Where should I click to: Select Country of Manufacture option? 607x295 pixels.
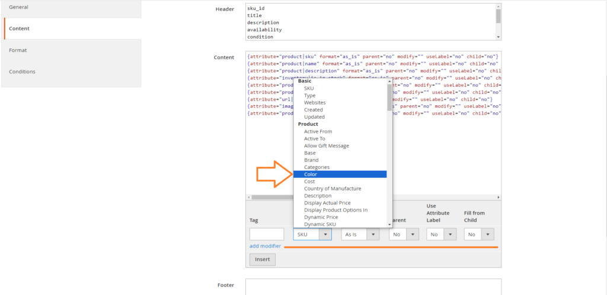(332, 189)
